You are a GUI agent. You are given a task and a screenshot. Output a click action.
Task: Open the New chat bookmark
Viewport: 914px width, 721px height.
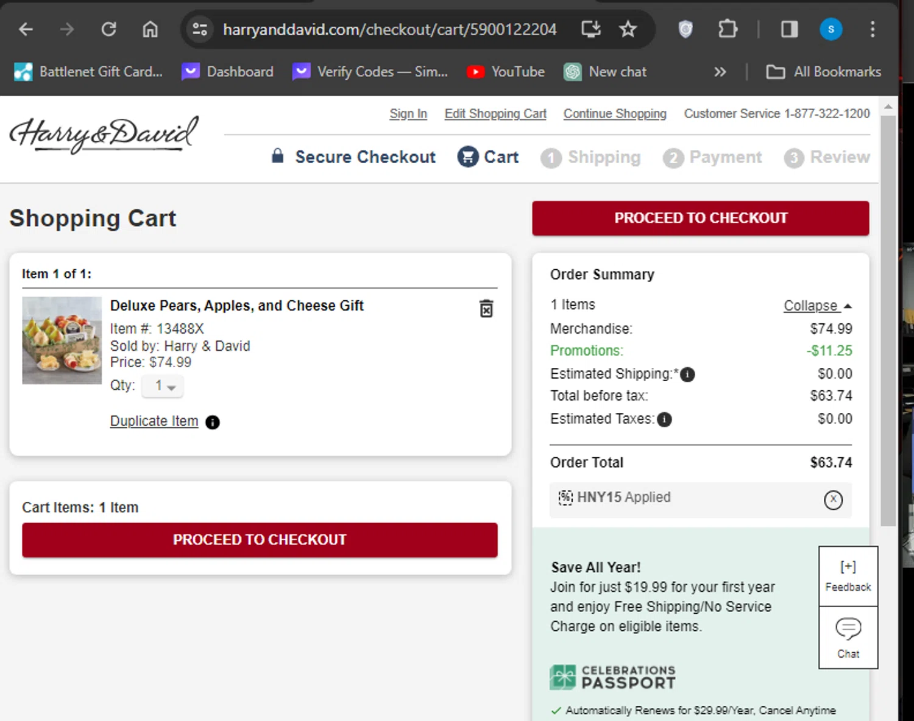tap(605, 72)
